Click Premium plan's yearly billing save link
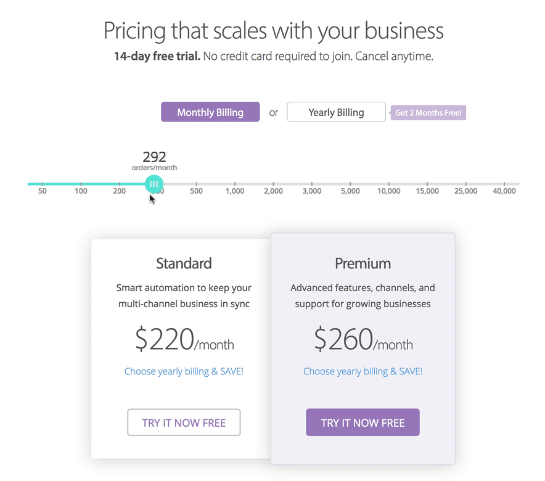Screen dimensions: 545x481 [363, 371]
